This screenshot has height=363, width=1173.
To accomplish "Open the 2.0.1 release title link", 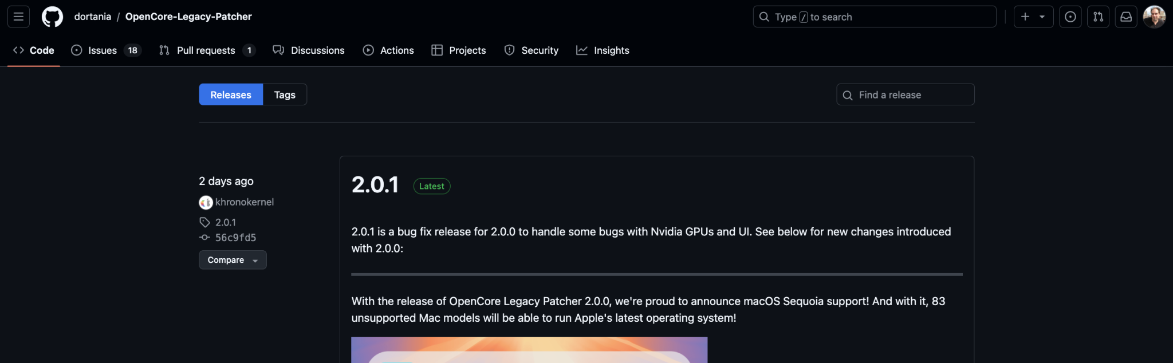I will (x=375, y=185).
